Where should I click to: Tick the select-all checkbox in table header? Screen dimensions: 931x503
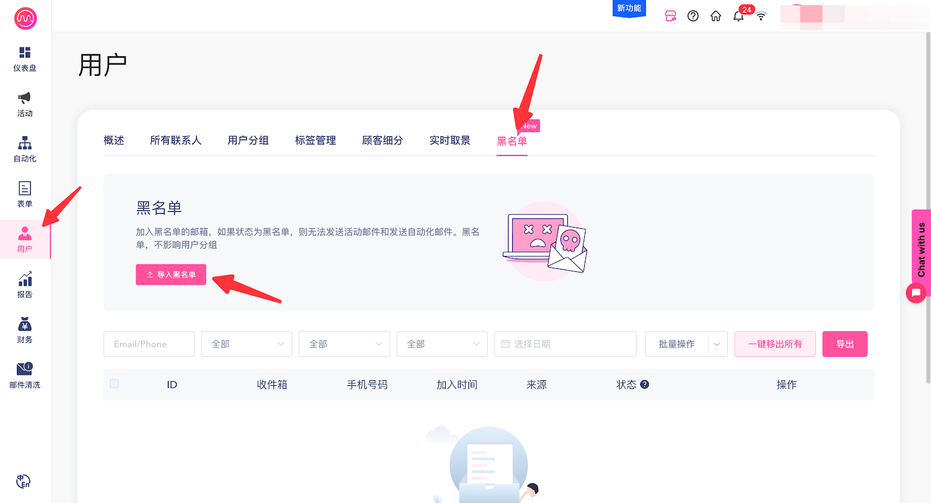coord(115,384)
